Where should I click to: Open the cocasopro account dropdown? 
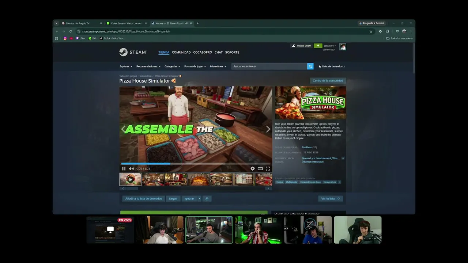coord(330,46)
